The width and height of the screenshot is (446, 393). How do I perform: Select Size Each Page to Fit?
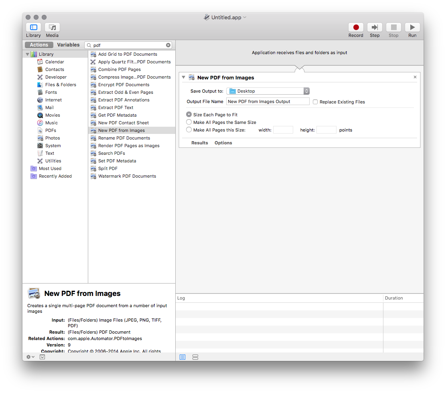[189, 114]
